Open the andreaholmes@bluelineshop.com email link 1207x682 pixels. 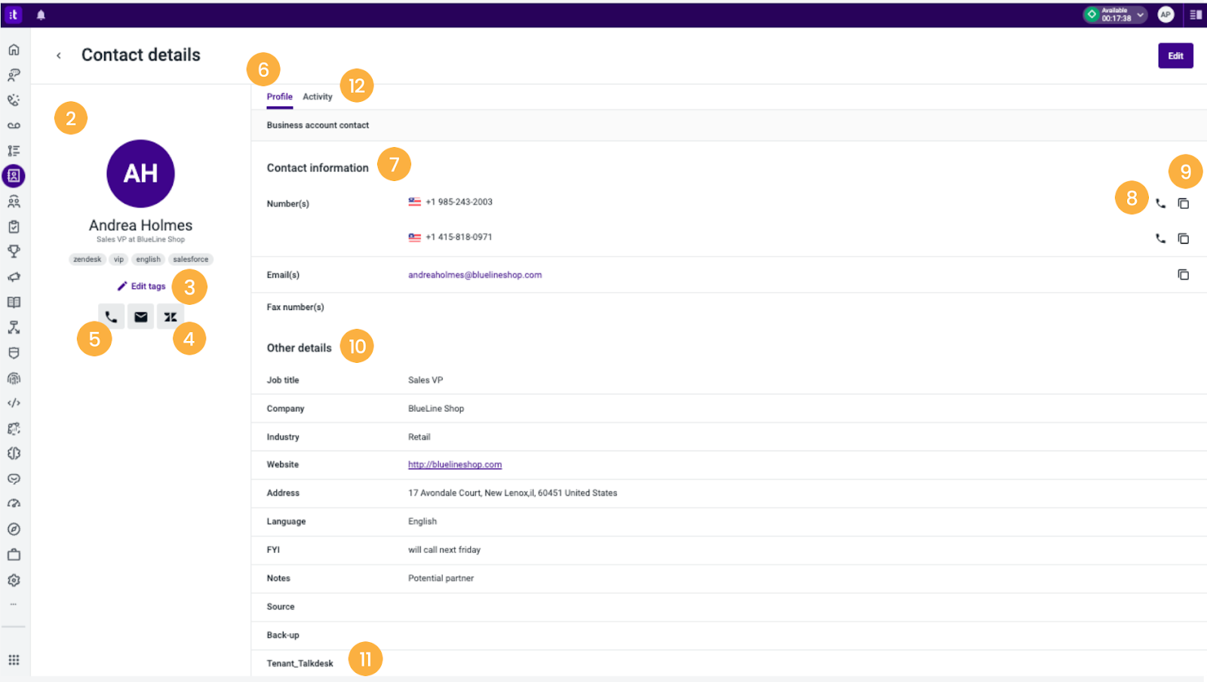(475, 275)
